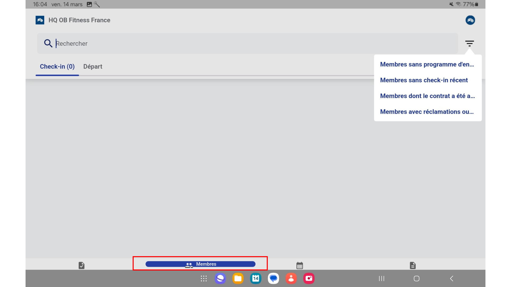Tap the search magnifier icon
Screen dimensions: 511x287
48,43
